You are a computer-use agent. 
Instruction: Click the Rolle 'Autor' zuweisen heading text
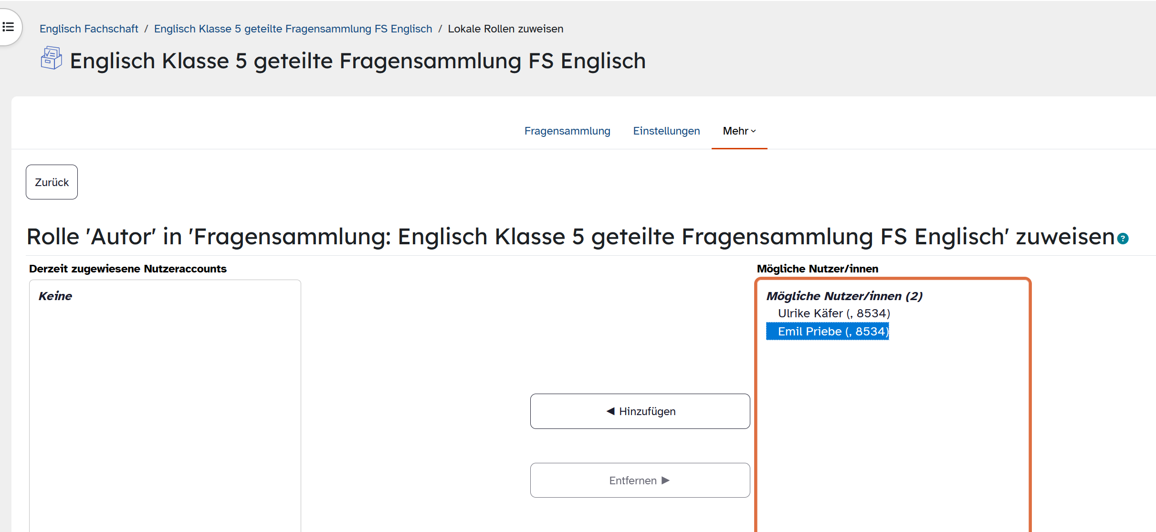(570, 237)
